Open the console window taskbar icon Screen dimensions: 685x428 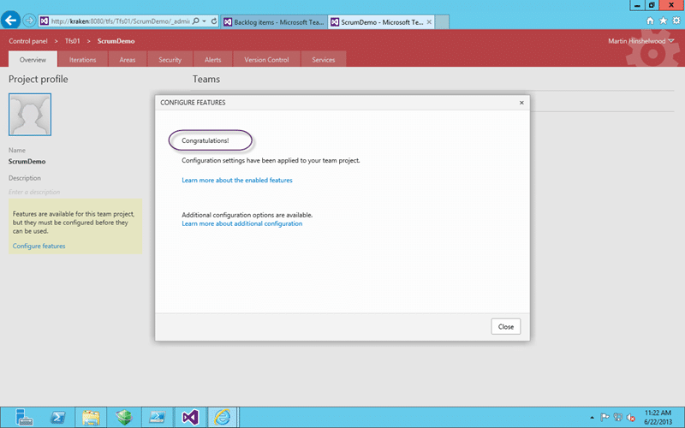158,418
